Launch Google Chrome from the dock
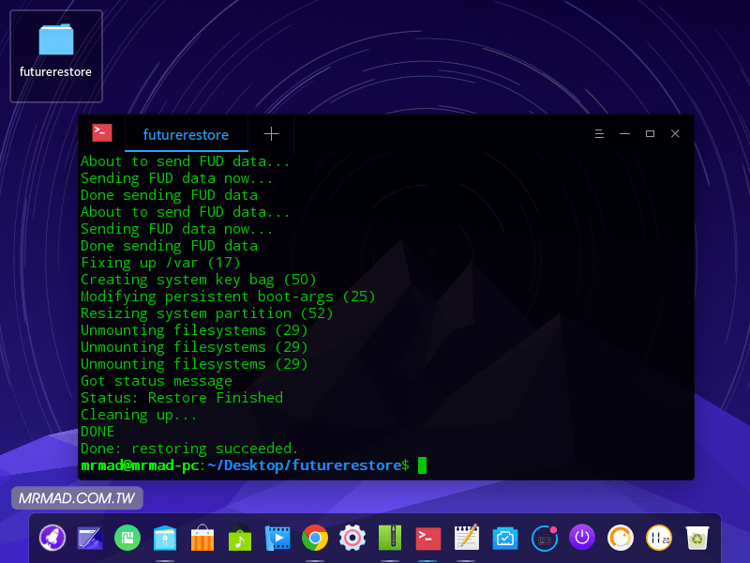Viewport: 750px width, 563px height. (315, 538)
